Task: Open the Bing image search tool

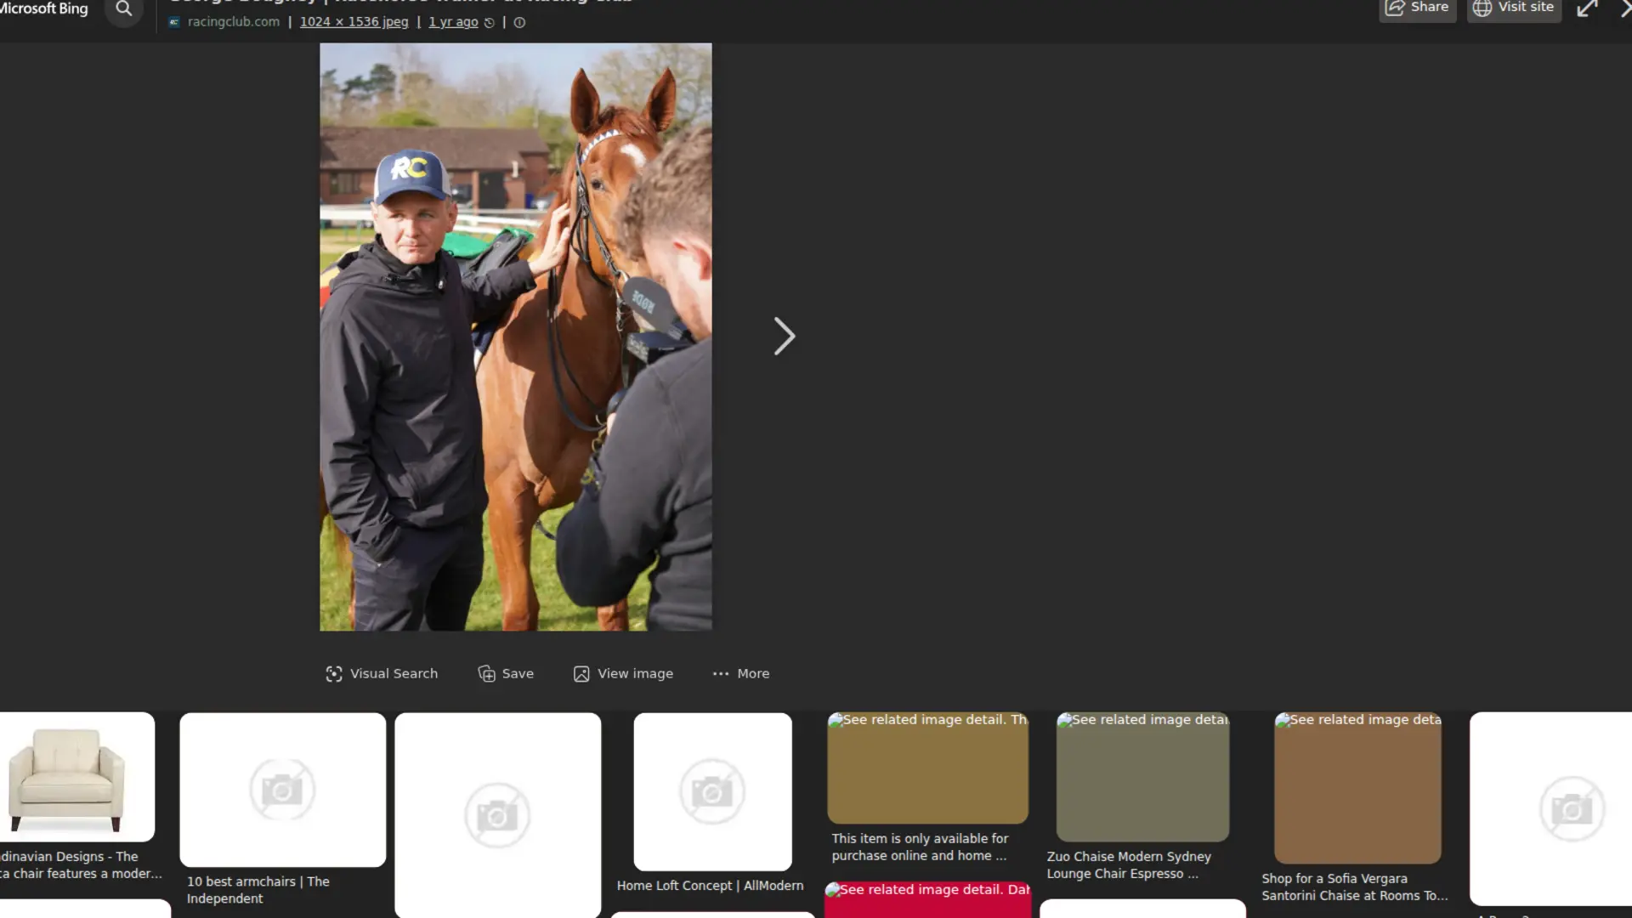Action: point(124,10)
